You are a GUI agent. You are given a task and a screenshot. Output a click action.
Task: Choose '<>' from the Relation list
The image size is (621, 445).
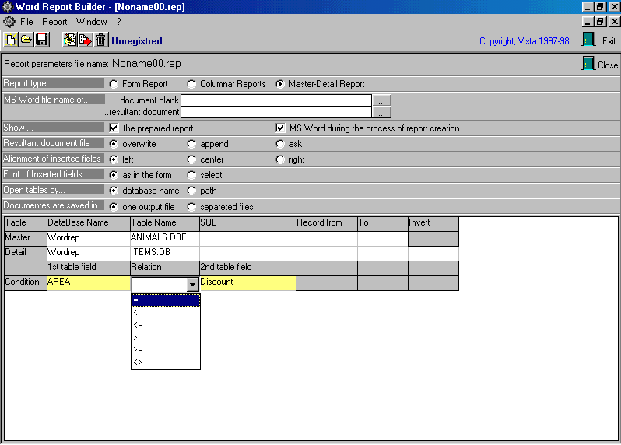click(165, 362)
